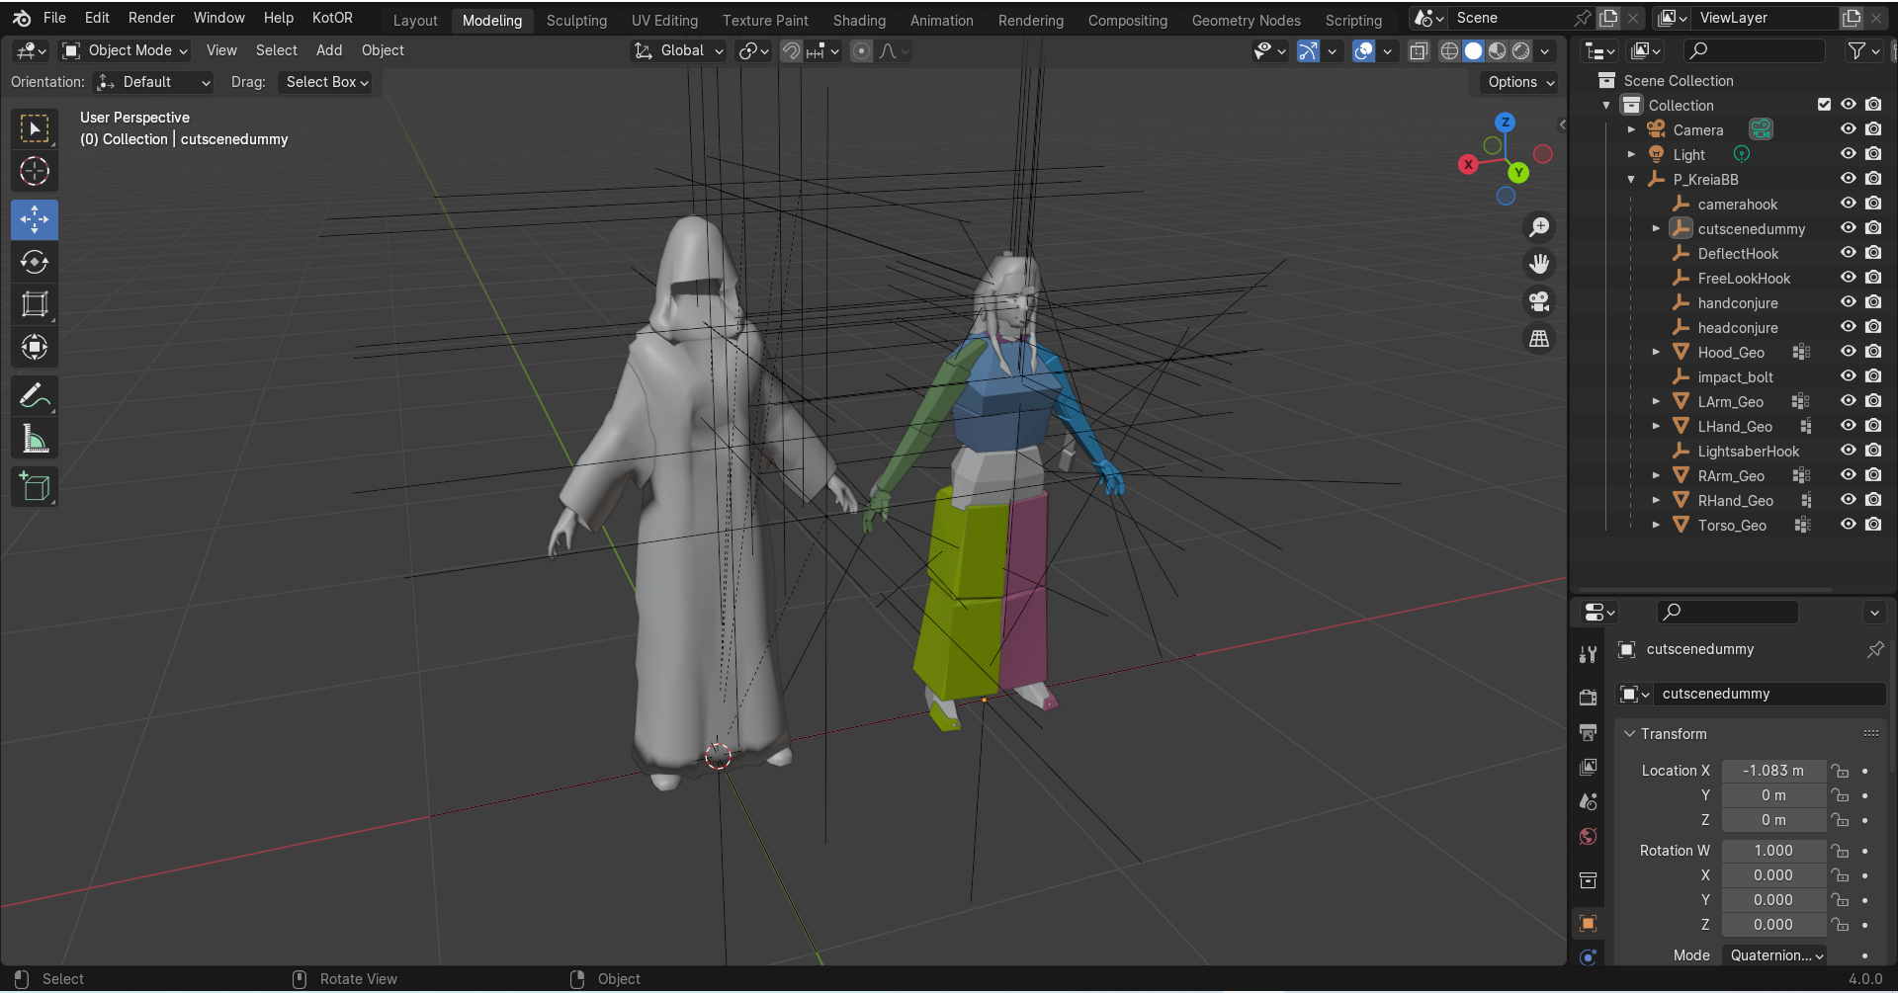Click the Zoom view magnifier icon
The height and width of the screenshot is (993, 1898).
pyautogui.click(x=1539, y=227)
